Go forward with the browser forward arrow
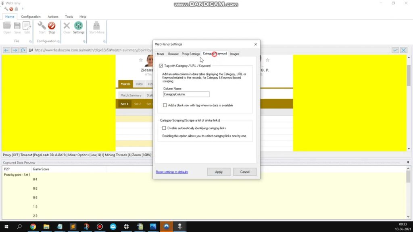Screen dimensions: 413x232 [15, 50]
